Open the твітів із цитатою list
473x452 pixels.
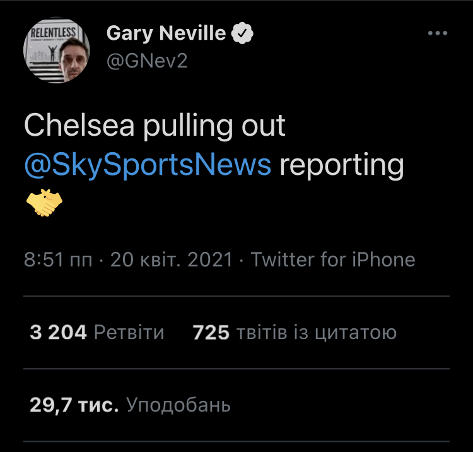[x=316, y=333]
